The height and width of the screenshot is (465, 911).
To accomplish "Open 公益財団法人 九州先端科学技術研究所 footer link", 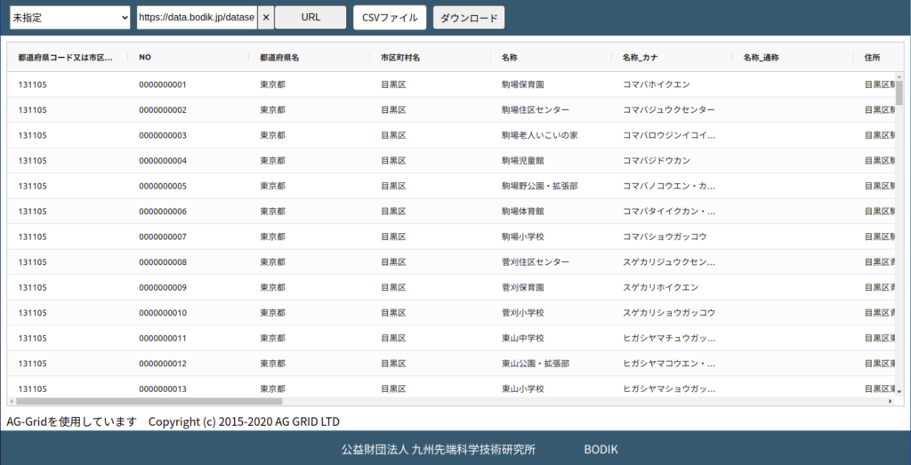I will click(439, 450).
